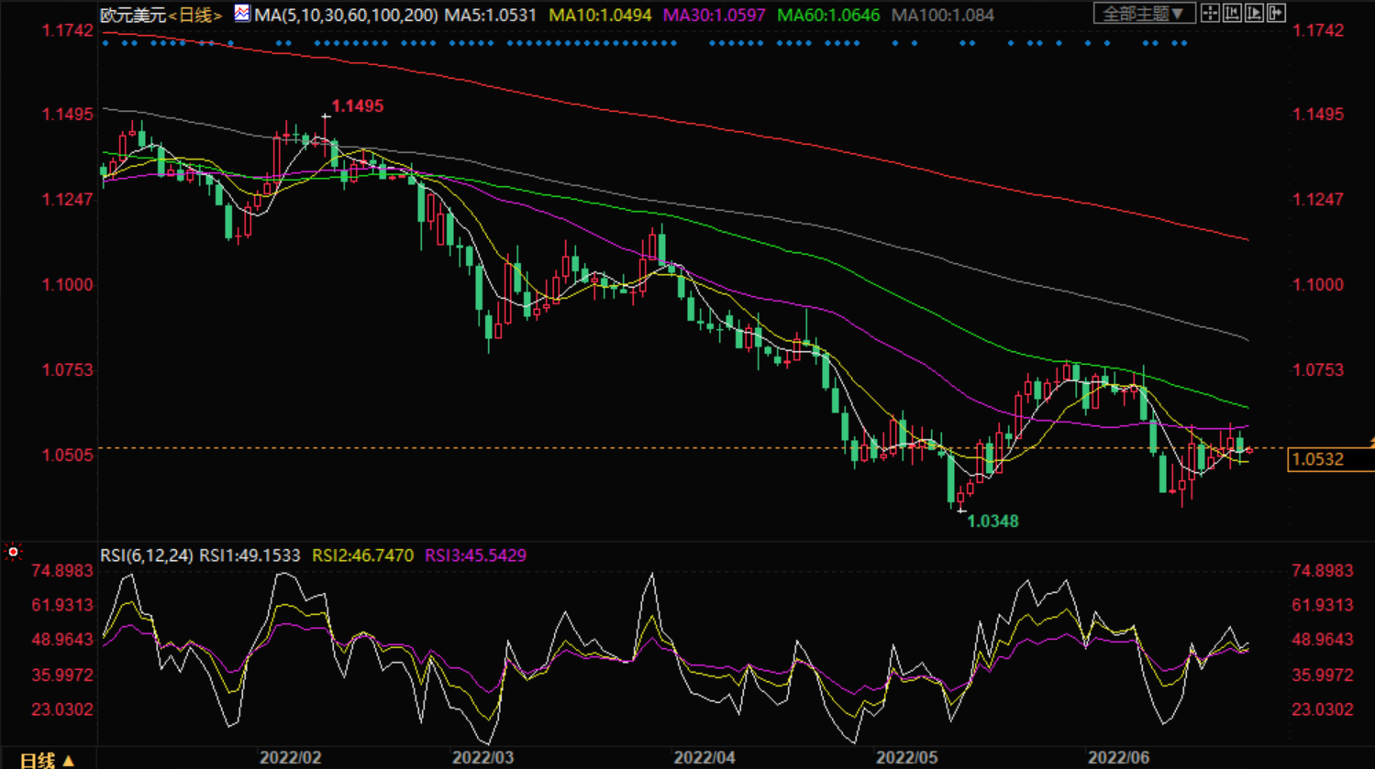Click the crosshair cursor icon in top toolbar
The height and width of the screenshot is (769, 1375).
tap(1210, 14)
